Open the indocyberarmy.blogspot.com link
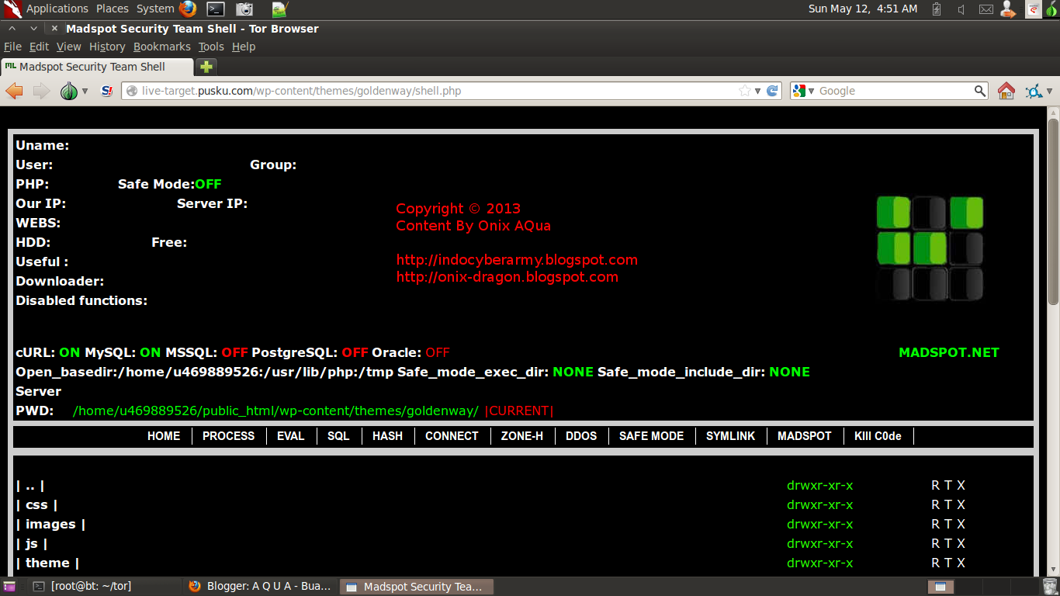This screenshot has height=596, width=1060. pyautogui.click(x=517, y=260)
